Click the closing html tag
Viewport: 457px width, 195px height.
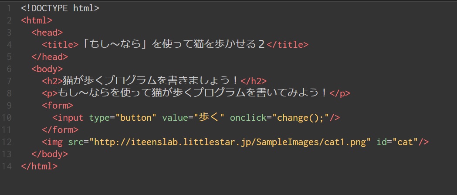point(39,166)
